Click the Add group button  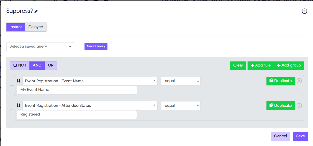(x=289, y=65)
